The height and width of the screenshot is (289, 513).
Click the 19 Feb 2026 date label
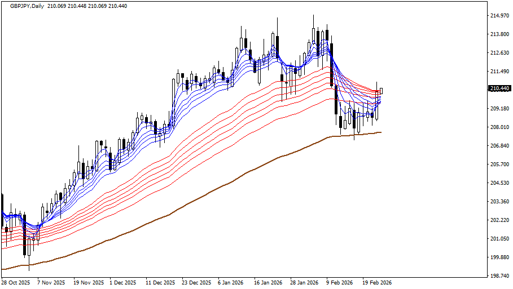(x=377, y=283)
